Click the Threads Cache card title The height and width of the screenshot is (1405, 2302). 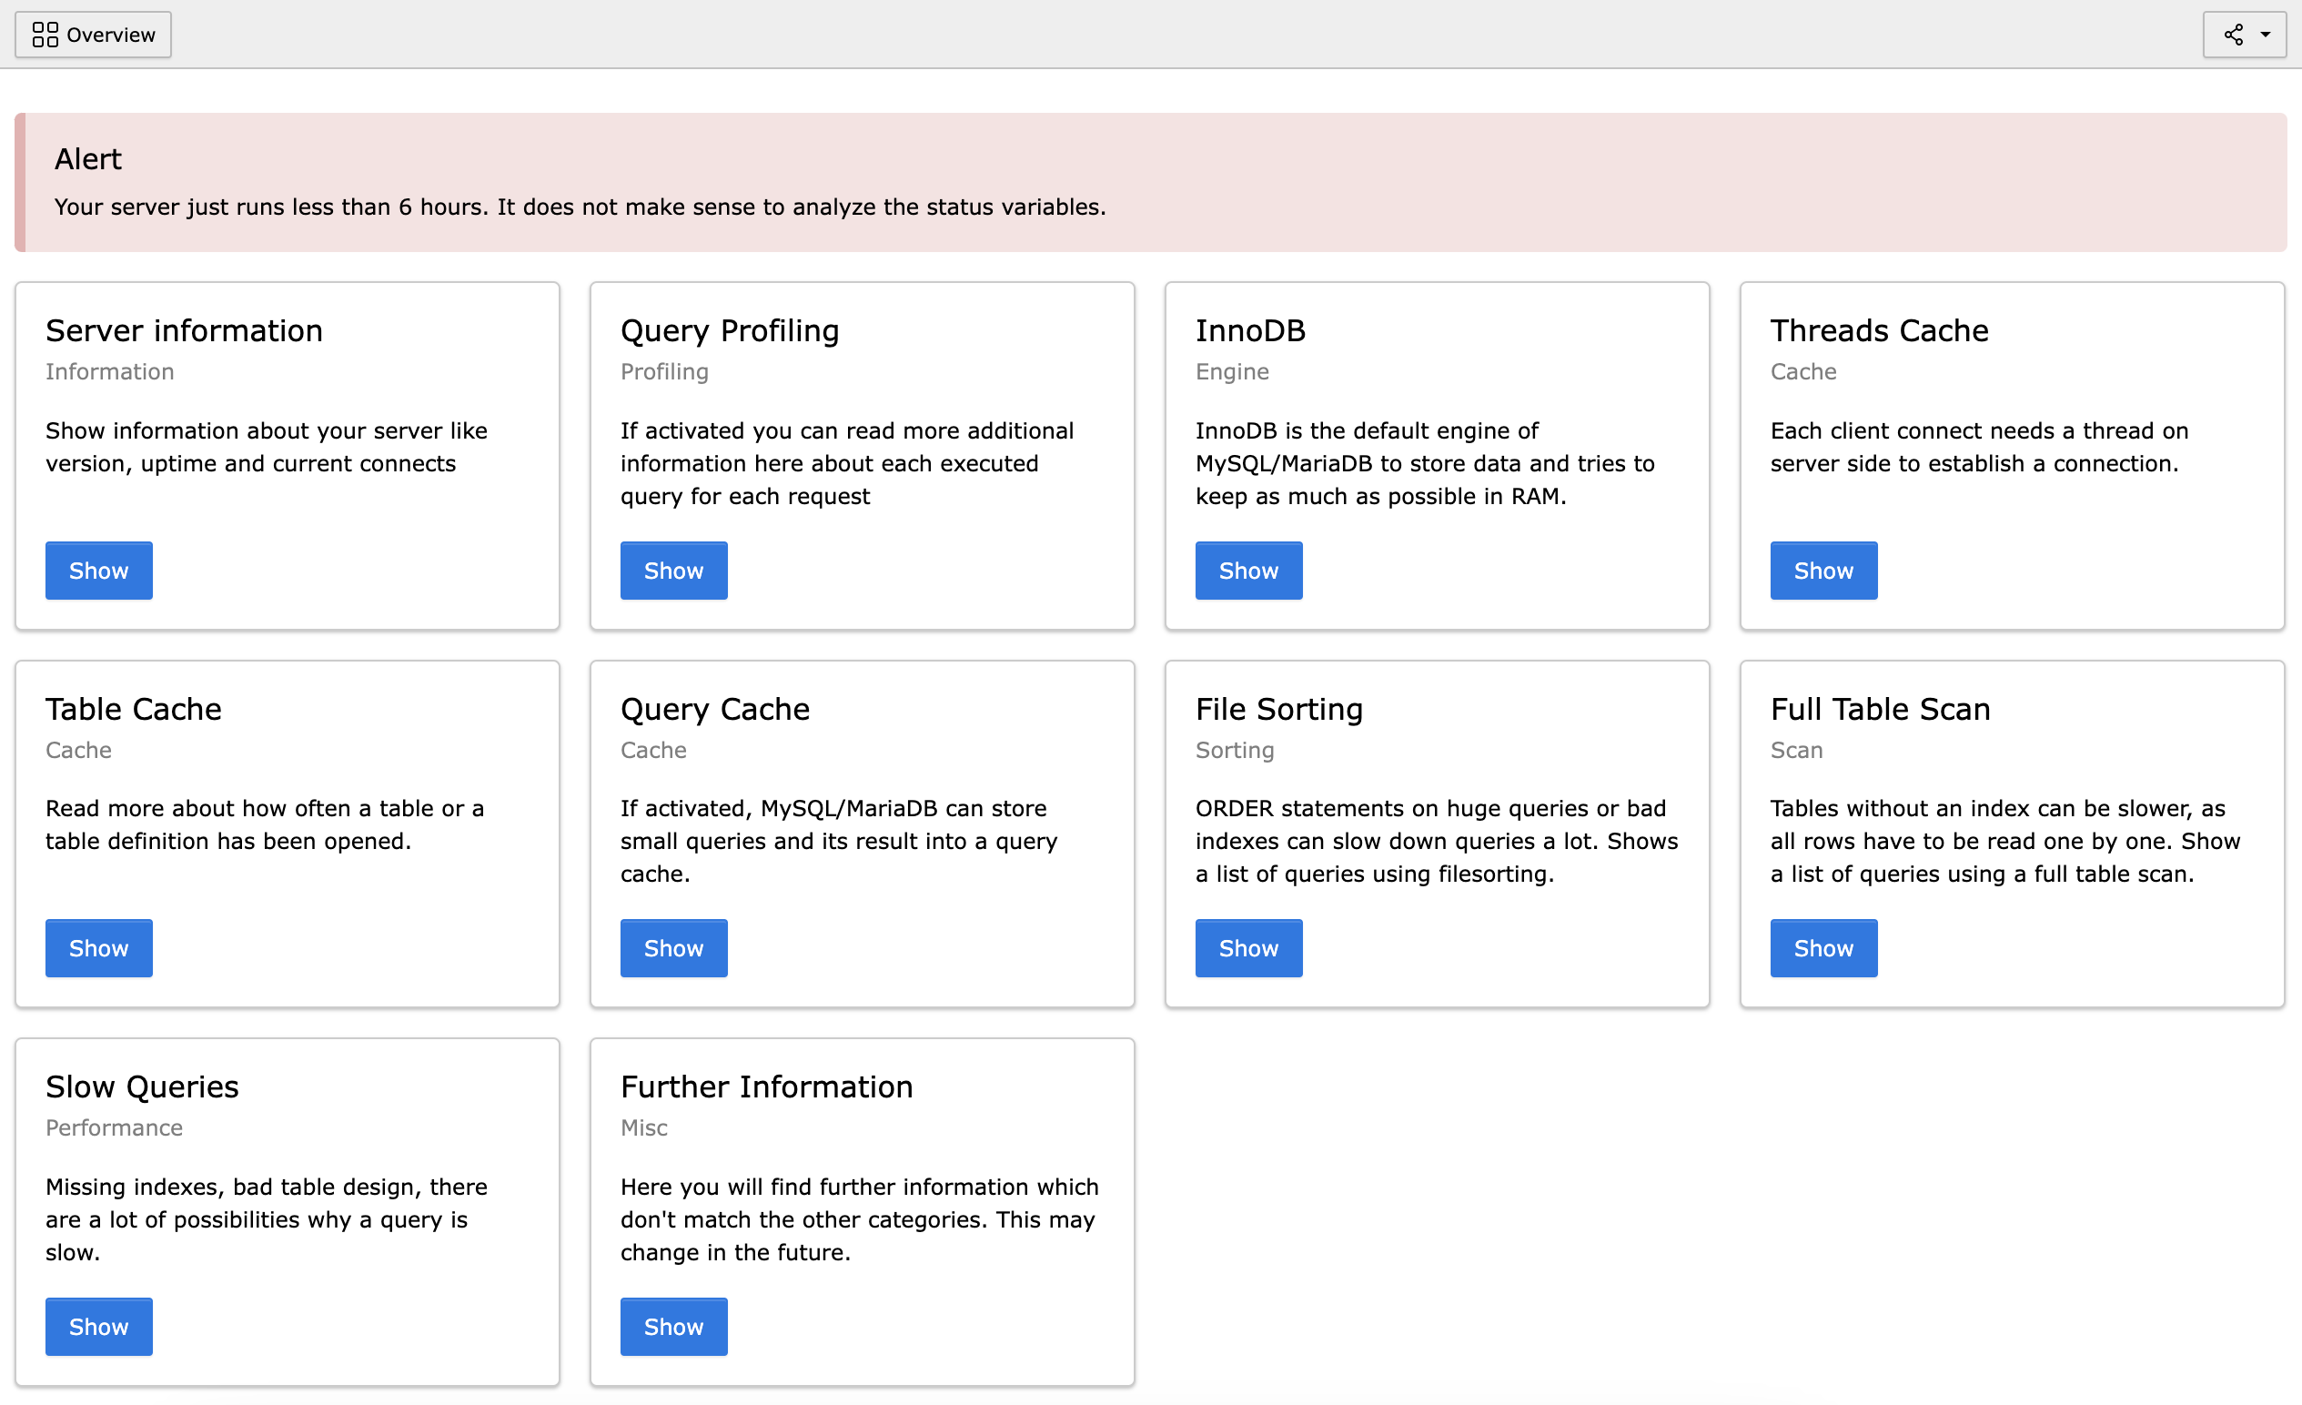[1879, 329]
